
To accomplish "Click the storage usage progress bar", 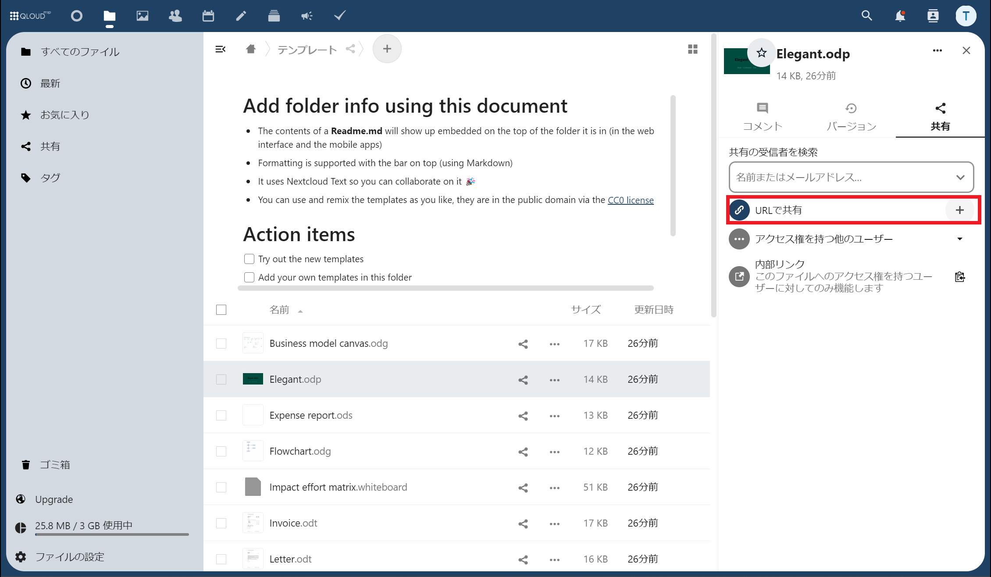I will (112, 534).
